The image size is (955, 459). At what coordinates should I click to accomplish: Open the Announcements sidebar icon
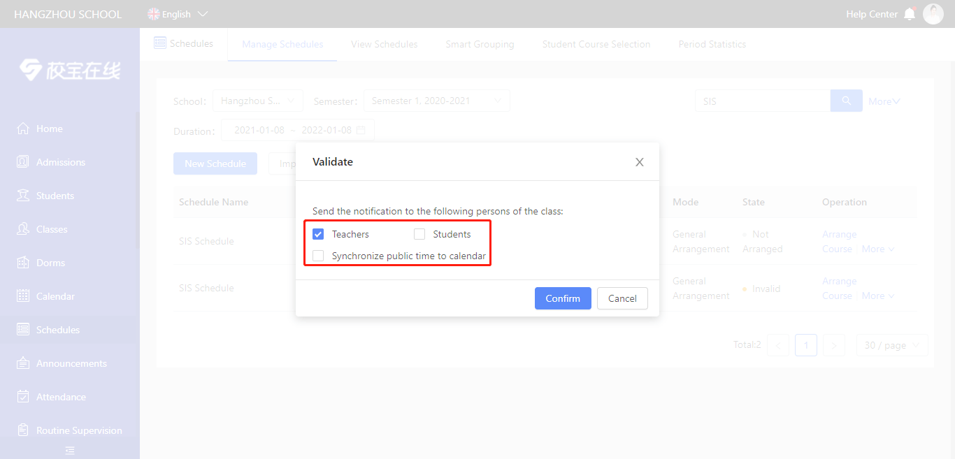23,363
